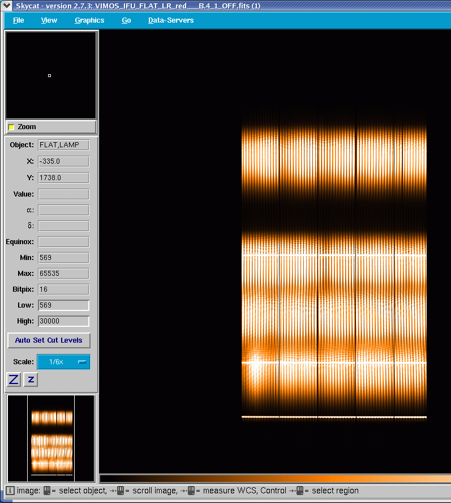Click the Y coordinate field
This screenshot has width=451, height=503.
(x=63, y=178)
